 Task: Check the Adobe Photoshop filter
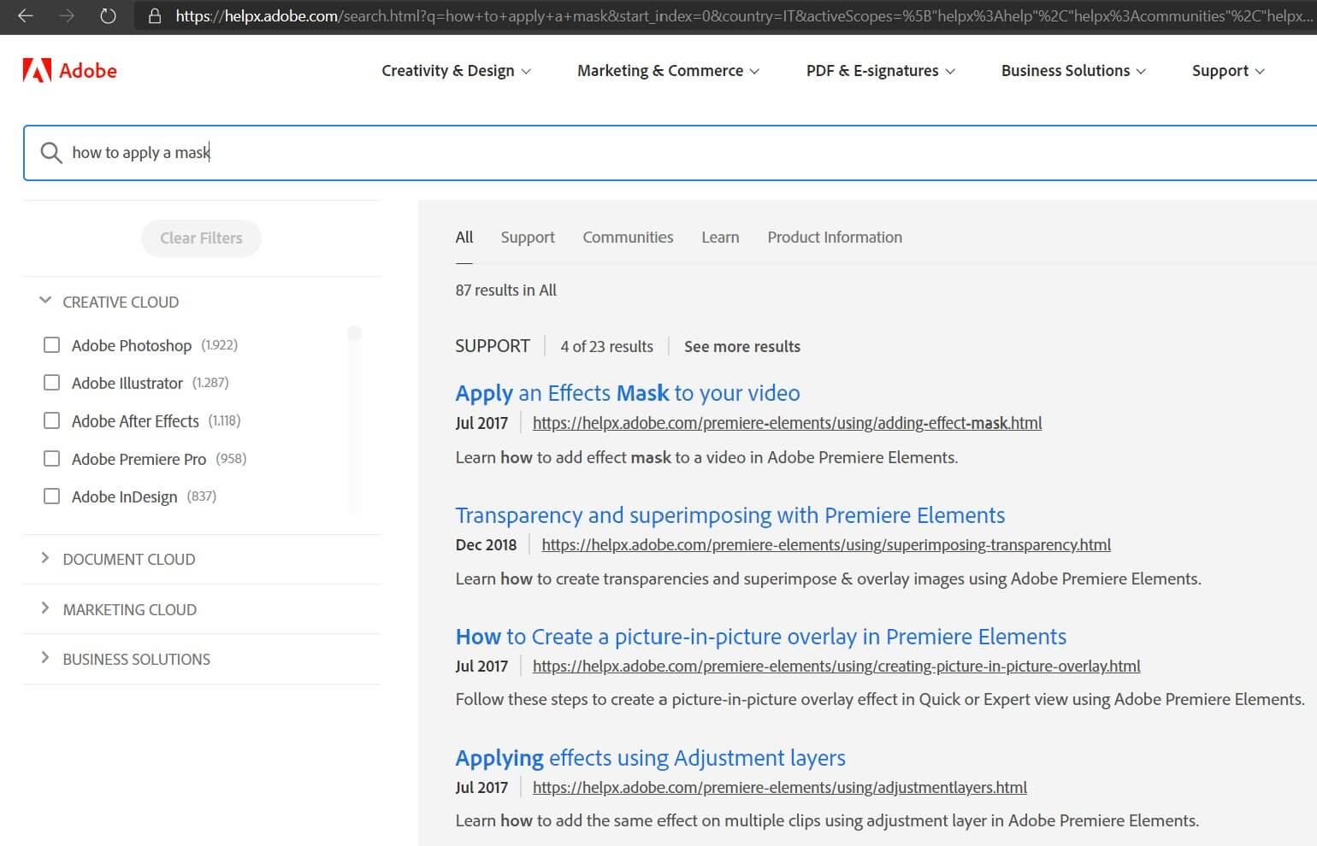[52, 345]
